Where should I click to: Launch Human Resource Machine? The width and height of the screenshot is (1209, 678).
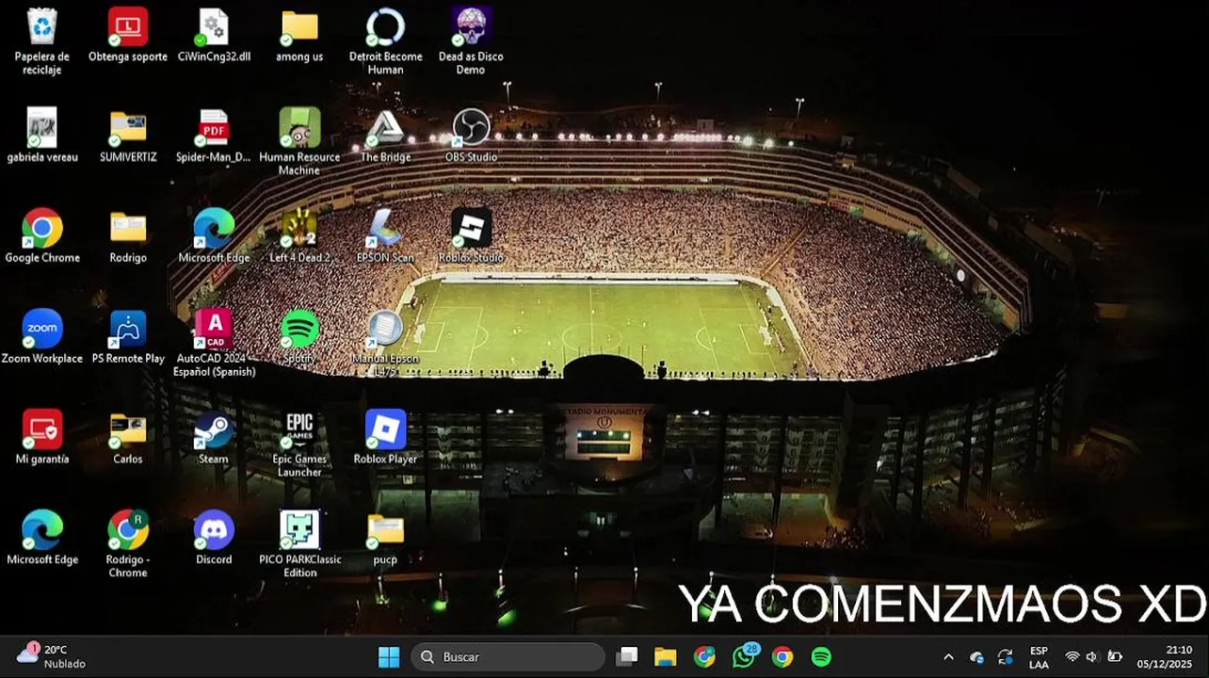tap(299, 141)
